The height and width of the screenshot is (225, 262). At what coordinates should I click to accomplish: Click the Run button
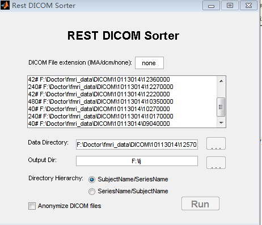(x=200, y=203)
